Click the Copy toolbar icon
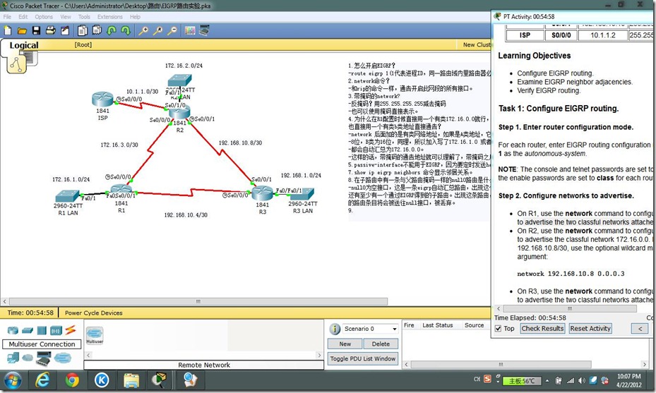The image size is (656, 393). pos(83,30)
